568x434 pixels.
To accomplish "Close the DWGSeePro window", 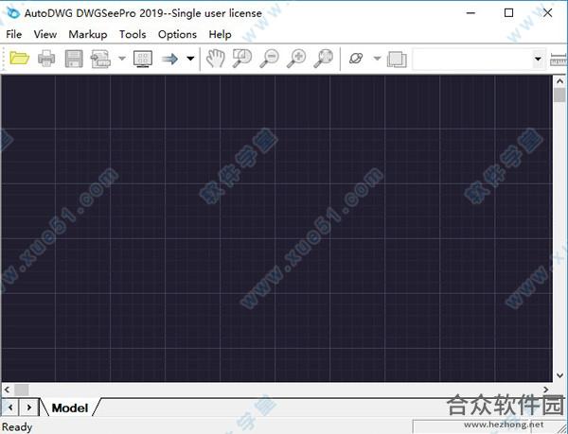I will coord(548,13).
